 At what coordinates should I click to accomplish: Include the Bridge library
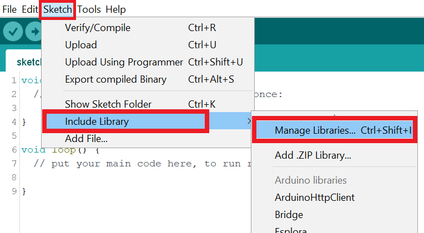[x=289, y=215]
